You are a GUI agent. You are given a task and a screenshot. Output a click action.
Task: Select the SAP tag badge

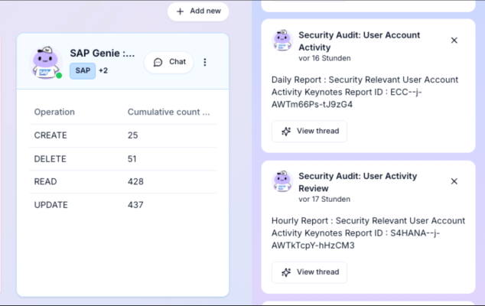coord(82,70)
